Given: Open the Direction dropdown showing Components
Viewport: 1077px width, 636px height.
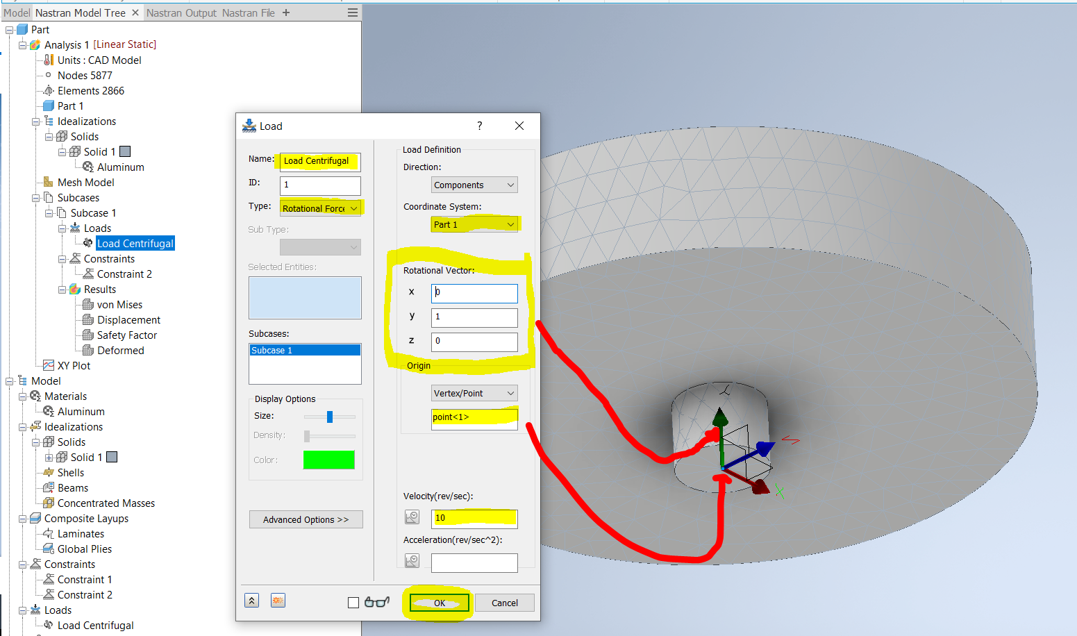Looking at the screenshot, I should coord(474,184).
